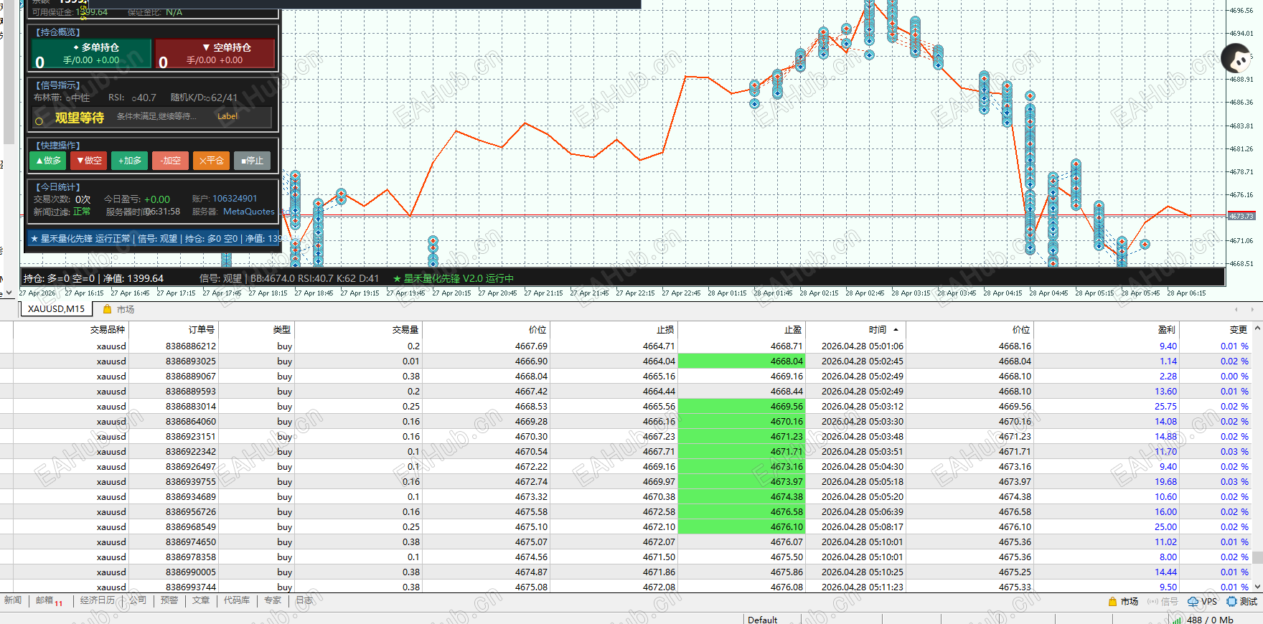
Task: Switch to the 日志 journal tab
Action: 304,600
